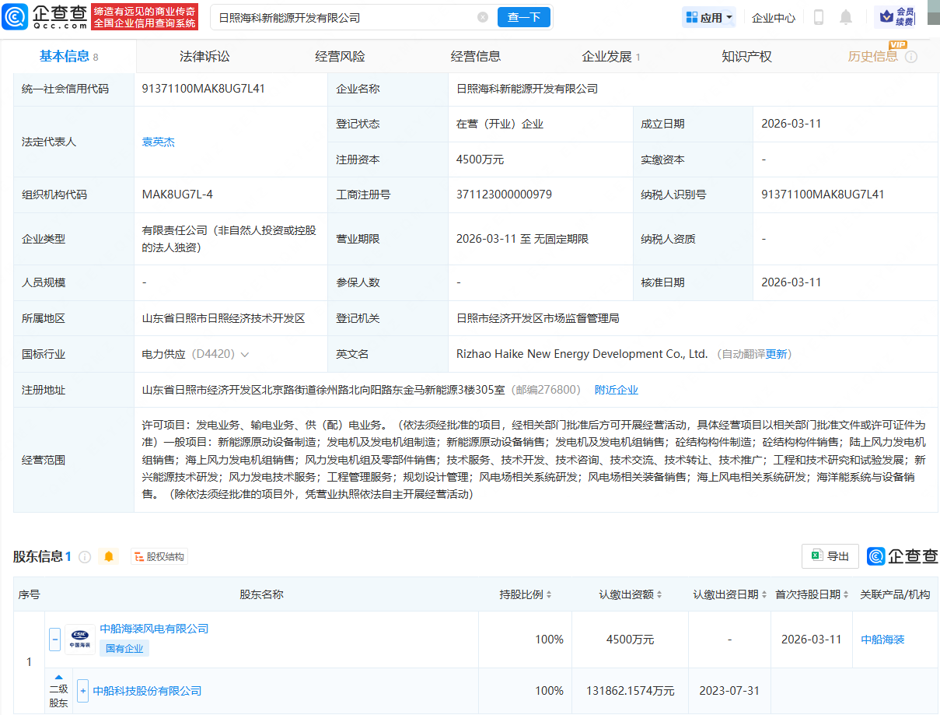Click the 导出 export button
The height and width of the screenshot is (715, 940).
coord(830,556)
